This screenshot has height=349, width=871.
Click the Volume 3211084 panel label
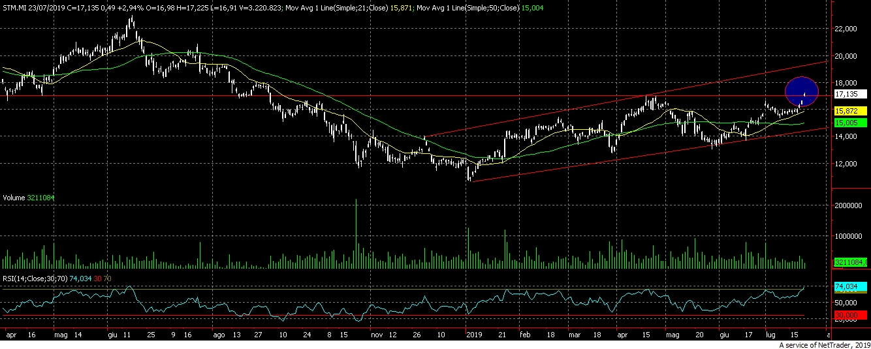pyautogui.click(x=29, y=197)
